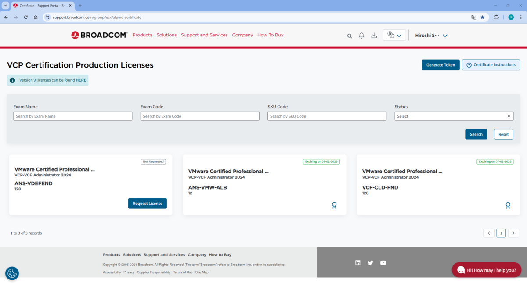Expand the Hiroshi S user menu chevron
The height and width of the screenshot is (283, 527).
click(x=445, y=36)
